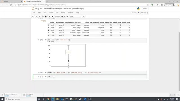Save notebook with the floppy disk icon
The height and width of the screenshot is (101, 180).
(33, 16)
